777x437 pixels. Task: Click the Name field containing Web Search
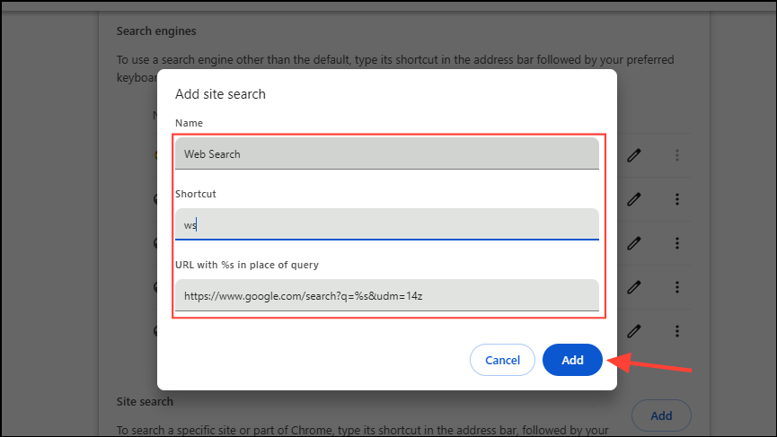386,153
